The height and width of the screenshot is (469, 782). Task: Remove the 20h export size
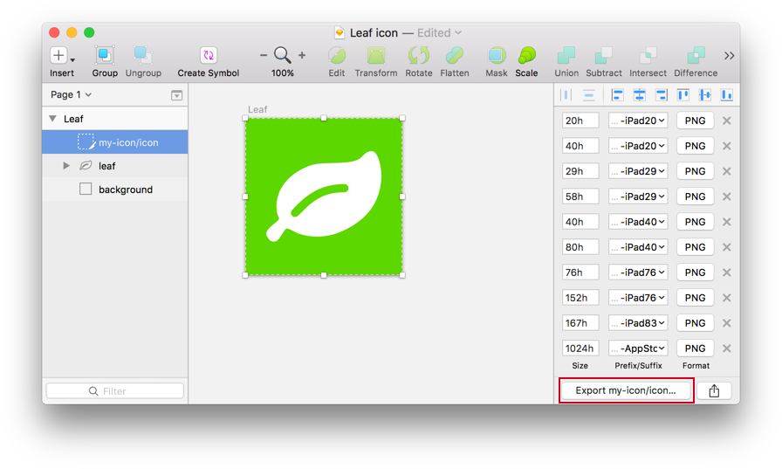tap(727, 121)
